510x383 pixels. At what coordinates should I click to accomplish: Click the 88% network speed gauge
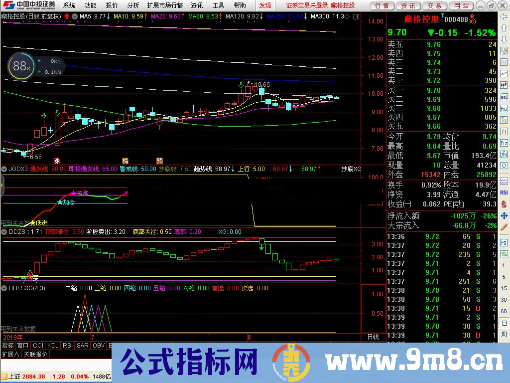[20, 65]
